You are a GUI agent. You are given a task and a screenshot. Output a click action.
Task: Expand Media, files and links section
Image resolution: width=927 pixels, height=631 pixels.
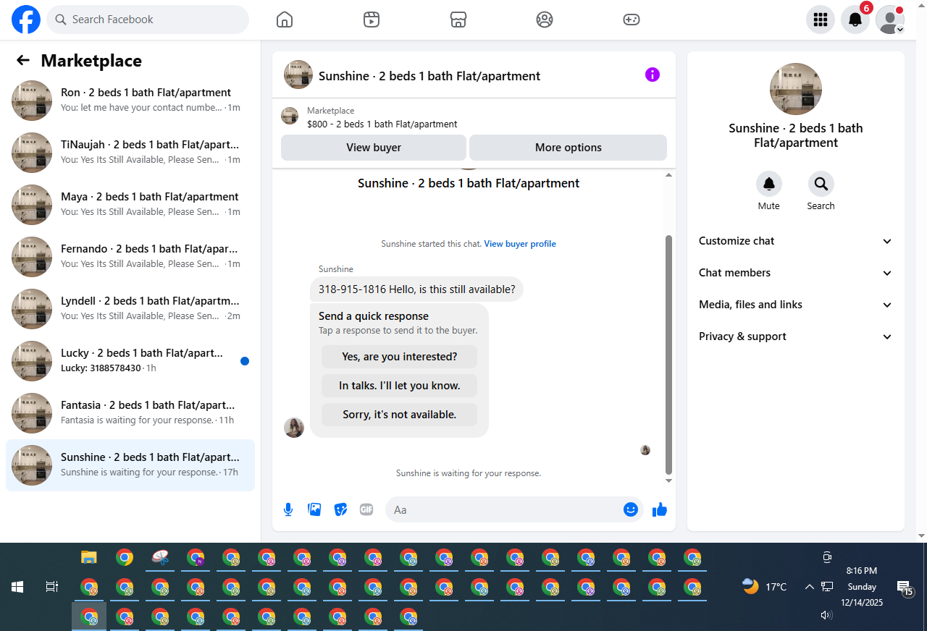pyautogui.click(x=796, y=305)
